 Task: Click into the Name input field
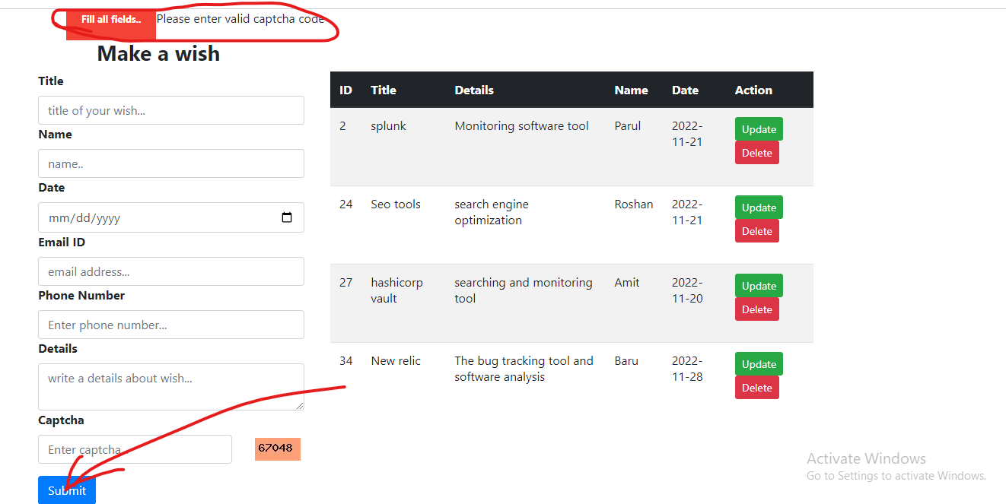(170, 163)
